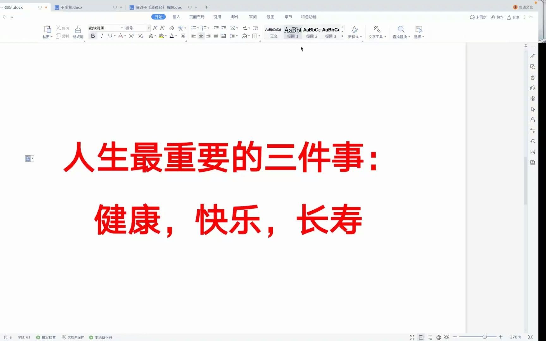
Task: Expand the styles gallery more arrow
Action: tap(342, 36)
